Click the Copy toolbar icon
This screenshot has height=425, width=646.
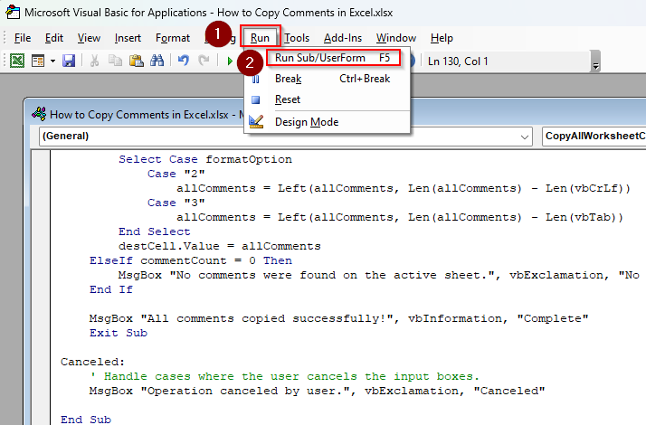[115, 61]
